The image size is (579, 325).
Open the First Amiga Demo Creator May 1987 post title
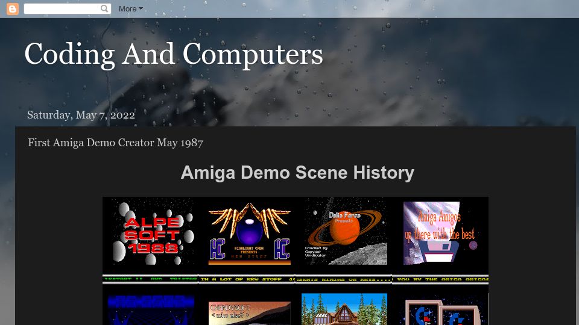click(115, 143)
